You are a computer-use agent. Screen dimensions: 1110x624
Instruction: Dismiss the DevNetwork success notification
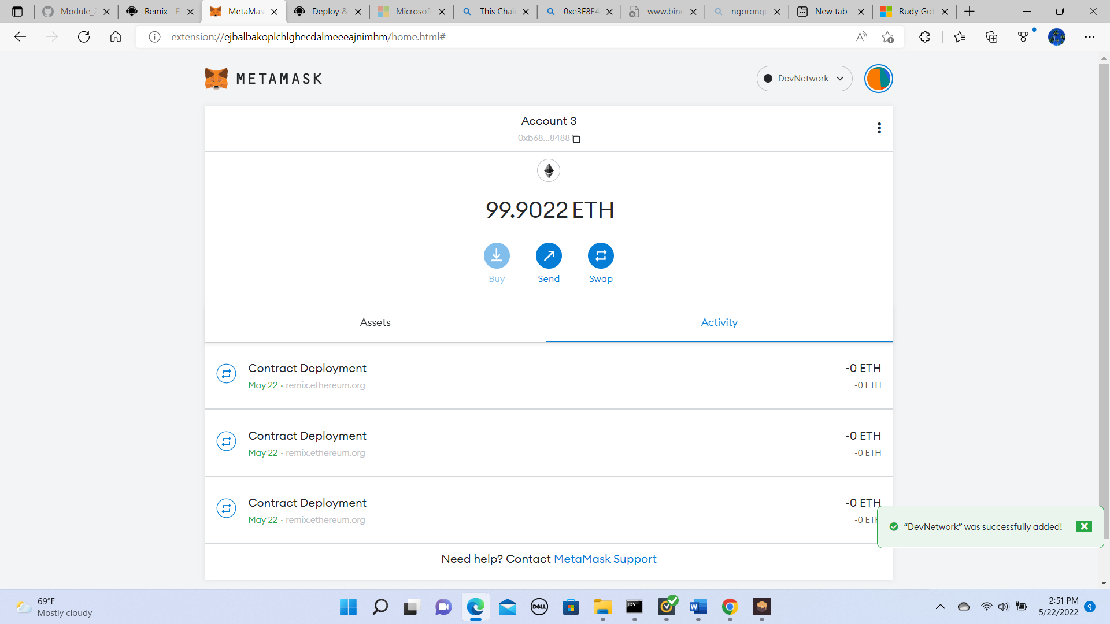pos(1083,526)
